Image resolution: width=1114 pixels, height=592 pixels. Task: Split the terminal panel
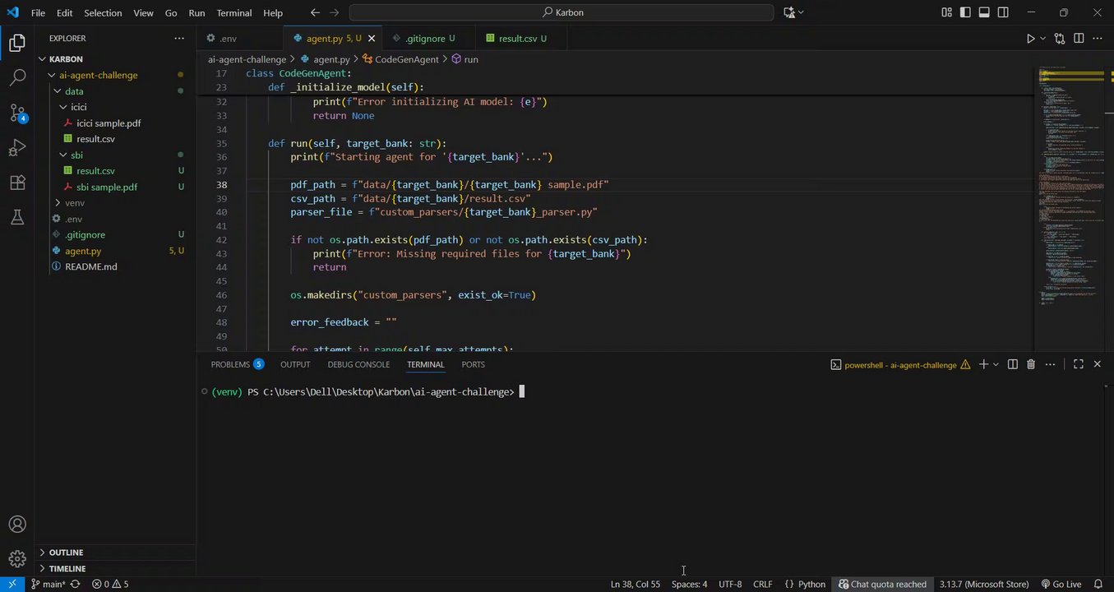1013,364
